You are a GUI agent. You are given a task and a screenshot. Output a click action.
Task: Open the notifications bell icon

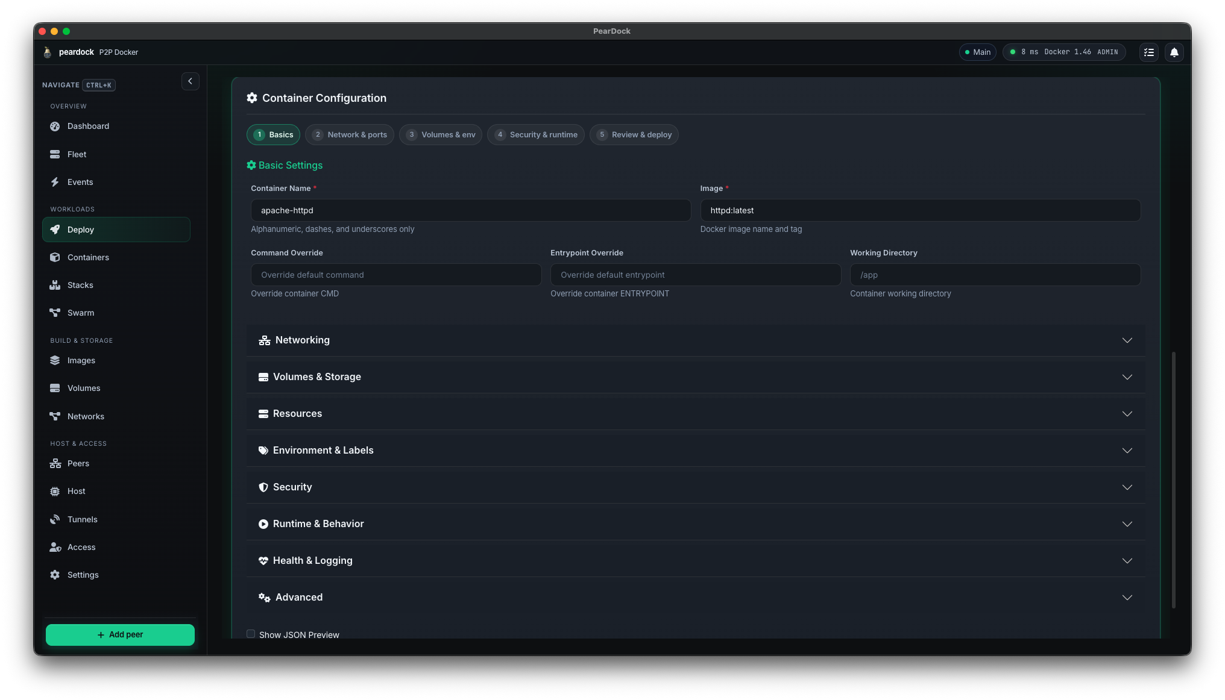(1174, 52)
